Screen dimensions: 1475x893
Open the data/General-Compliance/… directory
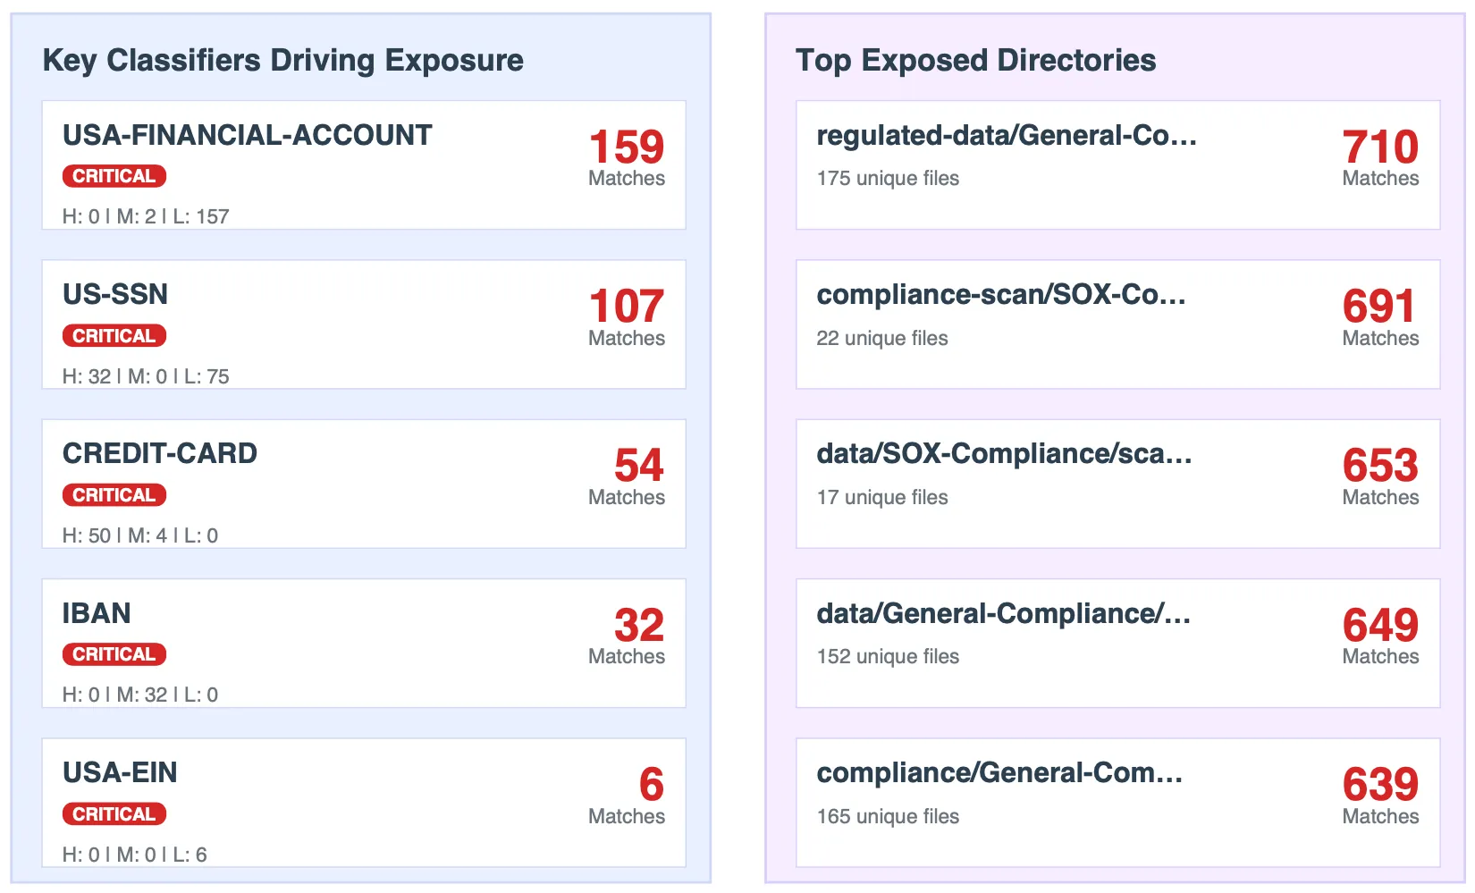(1003, 613)
